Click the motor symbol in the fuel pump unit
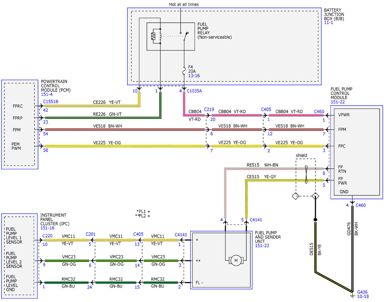The height and width of the screenshot is (302, 391). 236,260
